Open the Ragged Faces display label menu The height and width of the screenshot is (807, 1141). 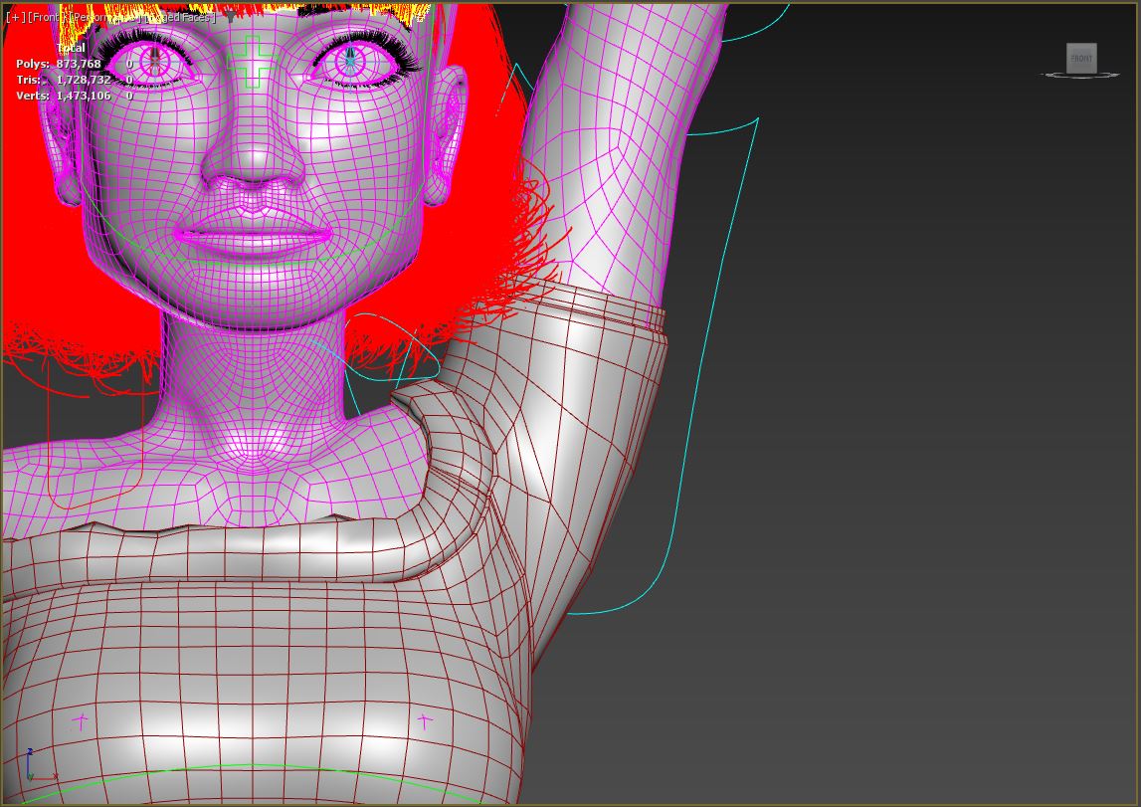point(179,16)
